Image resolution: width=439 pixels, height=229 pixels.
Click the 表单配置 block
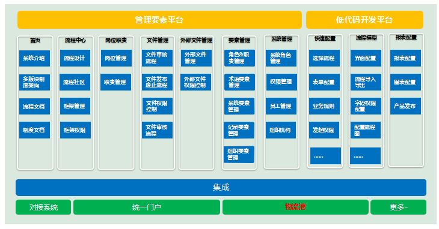pos(324,82)
